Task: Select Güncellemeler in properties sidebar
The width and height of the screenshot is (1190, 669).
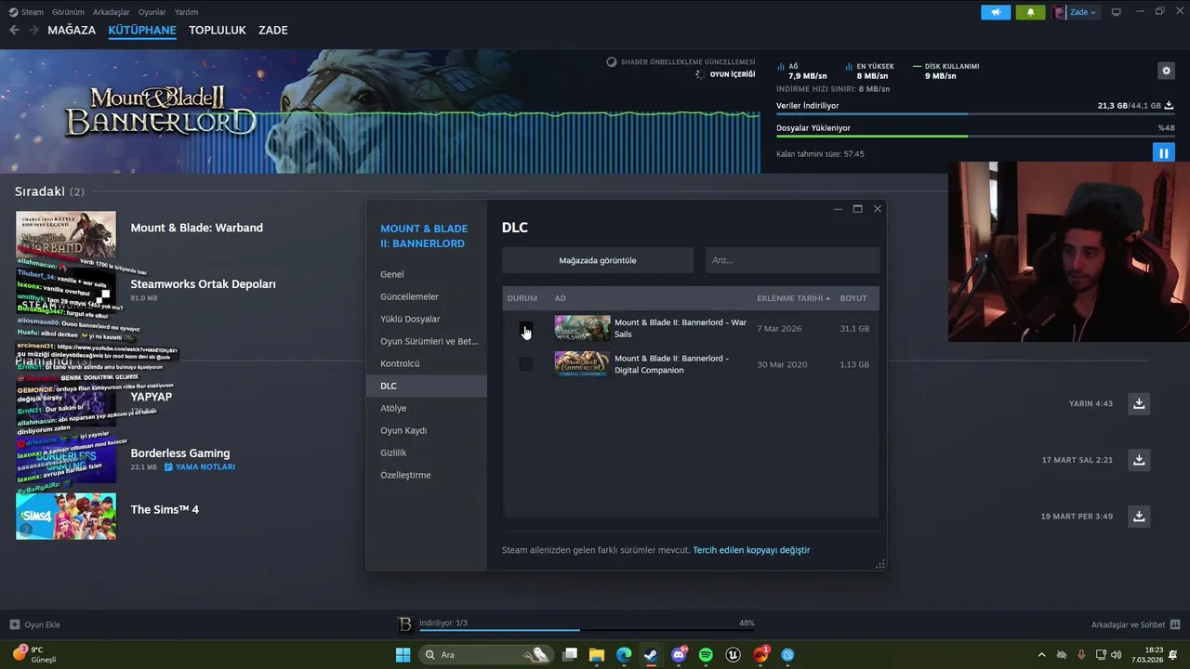Action: click(x=427, y=296)
